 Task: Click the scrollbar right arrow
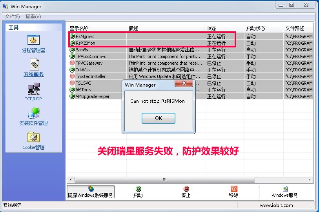pyautogui.click(x=310, y=180)
